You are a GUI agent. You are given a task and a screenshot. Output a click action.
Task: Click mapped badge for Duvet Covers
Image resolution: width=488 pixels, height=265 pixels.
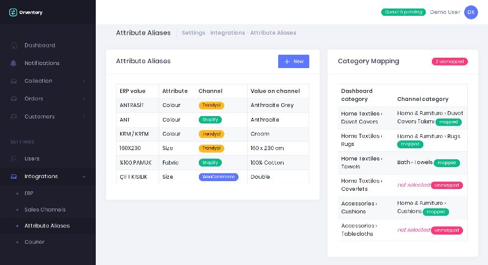tap(448, 122)
